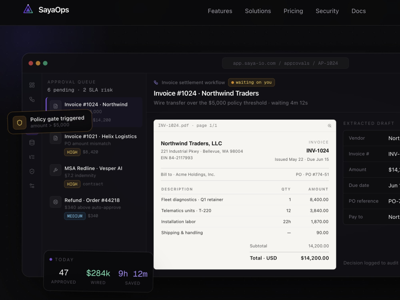This screenshot has height=300, width=400.
Task: Click the '$284k WIRED' stat
Action: [98, 277]
